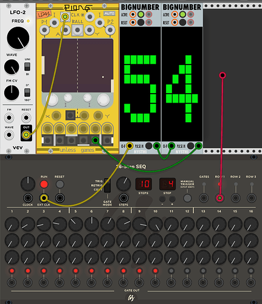Click the step 10 row 1 knob

(x=155, y=224)
